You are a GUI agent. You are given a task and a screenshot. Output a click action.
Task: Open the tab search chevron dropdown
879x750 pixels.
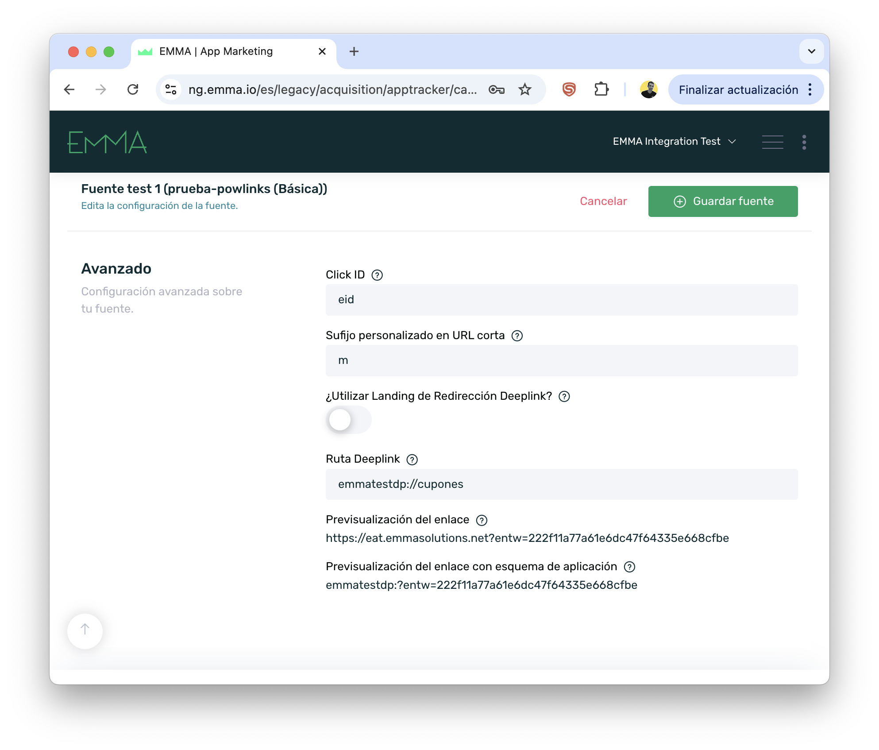coord(811,51)
